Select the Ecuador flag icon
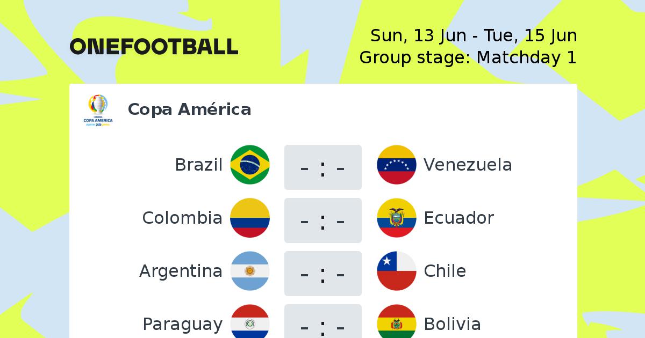 397,218
